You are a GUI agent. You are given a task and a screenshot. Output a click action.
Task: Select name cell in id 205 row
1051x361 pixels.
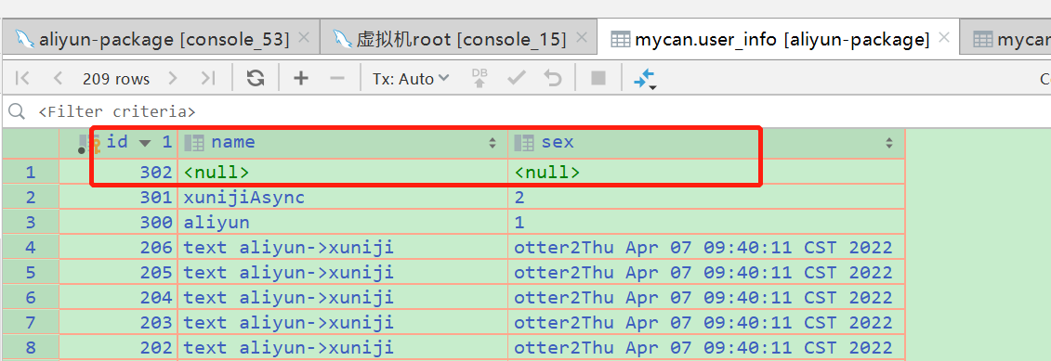(343, 273)
